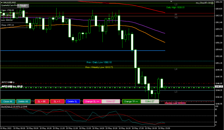Click the blue horizontal level line
The height and width of the screenshot is (130, 224).
pyautogui.click(x=83, y=50)
